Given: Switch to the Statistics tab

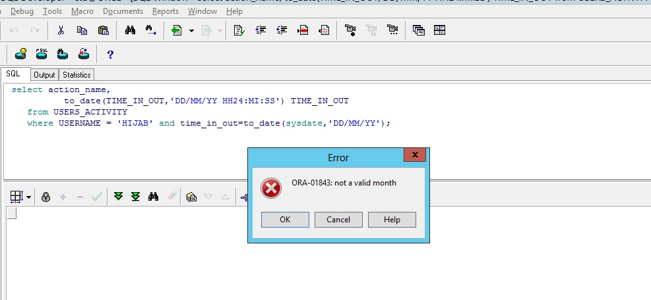Looking at the screenshot, I should point(77,75).
